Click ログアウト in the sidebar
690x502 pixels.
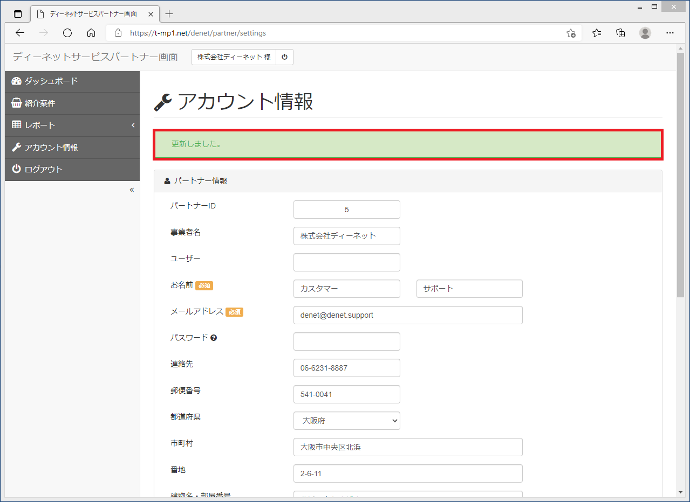pos(72,170)
